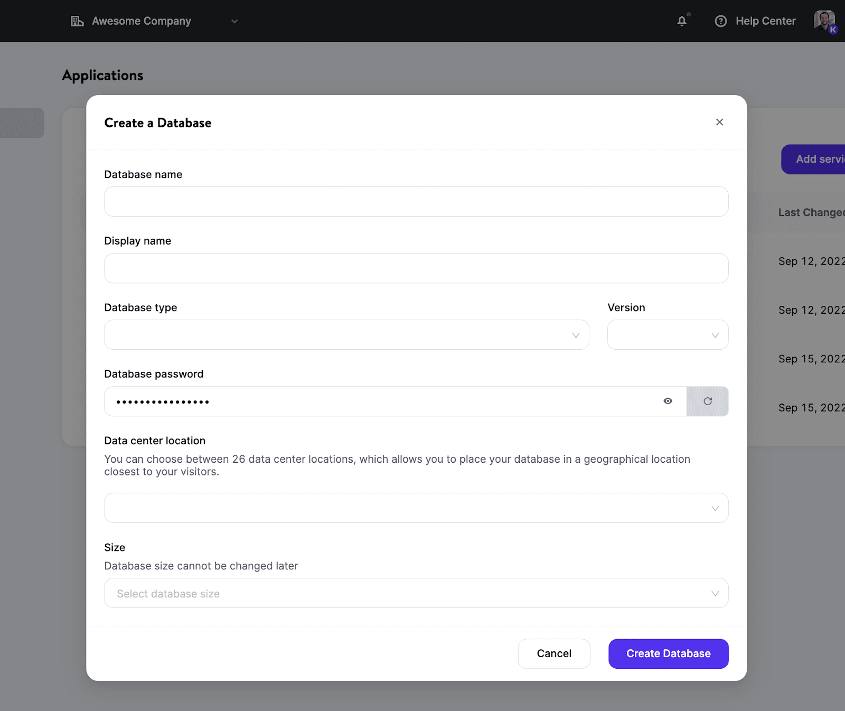This screenshot has height=711, width=845.
Task: Click the Display name input field
Action: point(416,268)
